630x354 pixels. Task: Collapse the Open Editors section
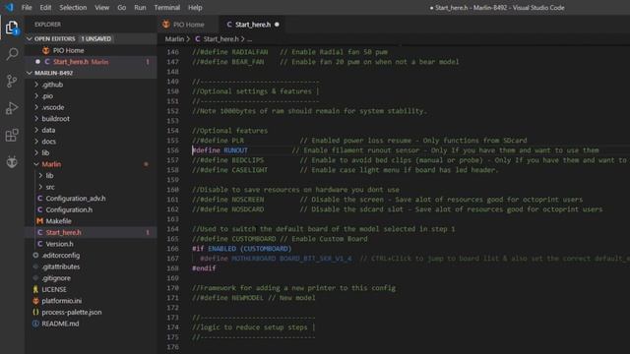click(x=30, y=39)
